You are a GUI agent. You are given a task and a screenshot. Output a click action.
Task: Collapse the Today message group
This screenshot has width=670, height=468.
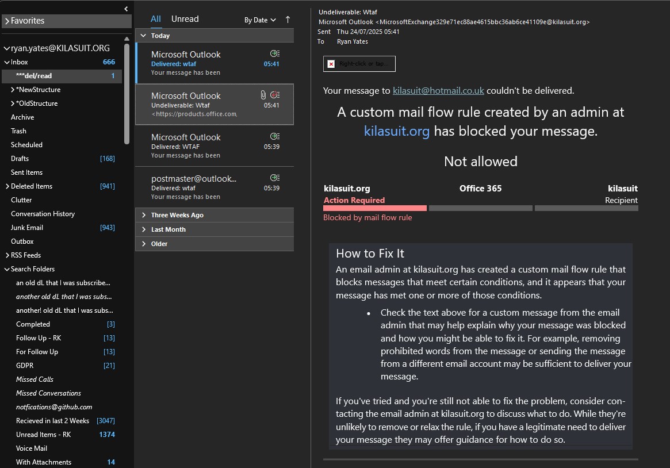[x=144, y=36]
